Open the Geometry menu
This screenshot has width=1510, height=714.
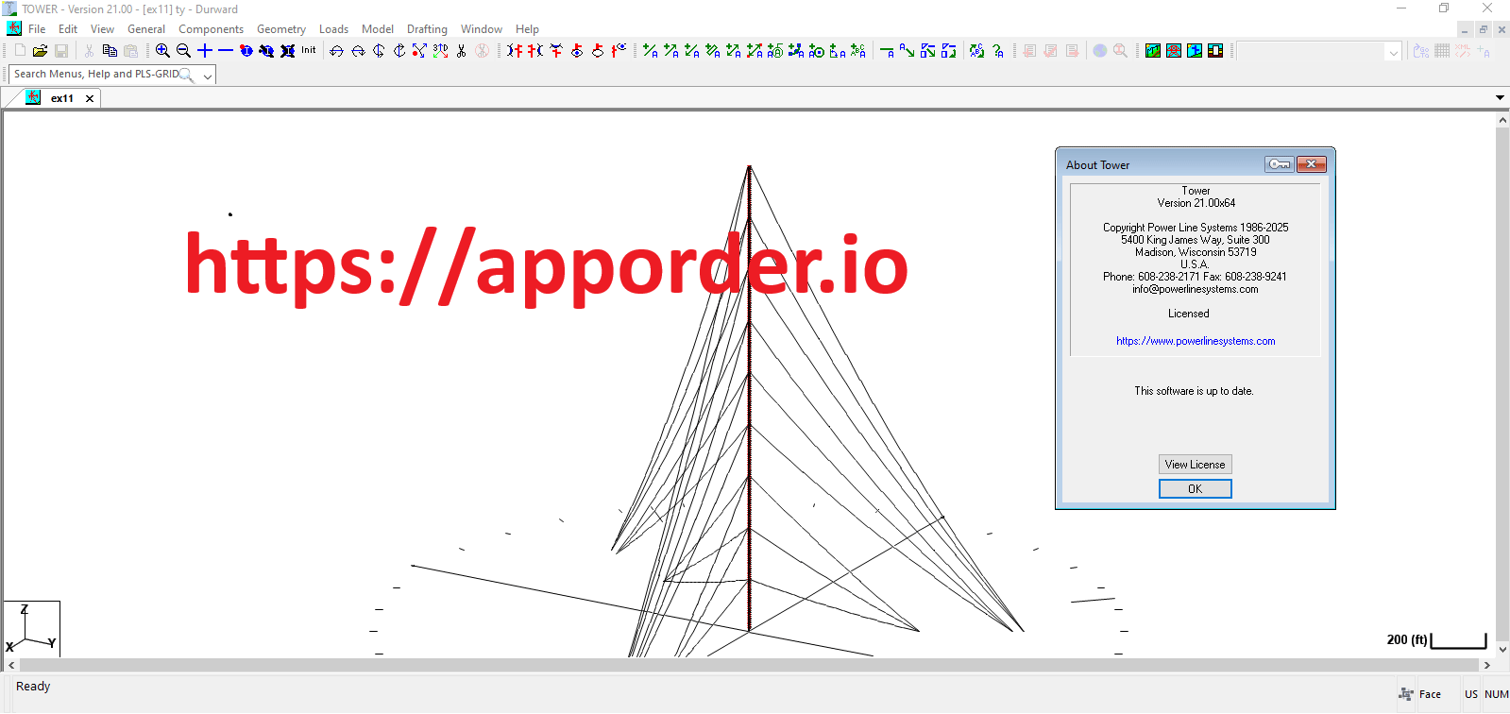coord(281,29)
